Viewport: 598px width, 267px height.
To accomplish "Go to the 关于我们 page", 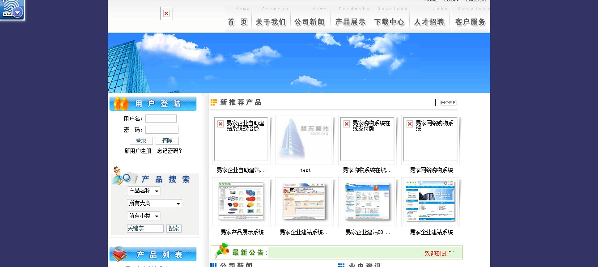I will pyautogui.click(x=271, y=22).
